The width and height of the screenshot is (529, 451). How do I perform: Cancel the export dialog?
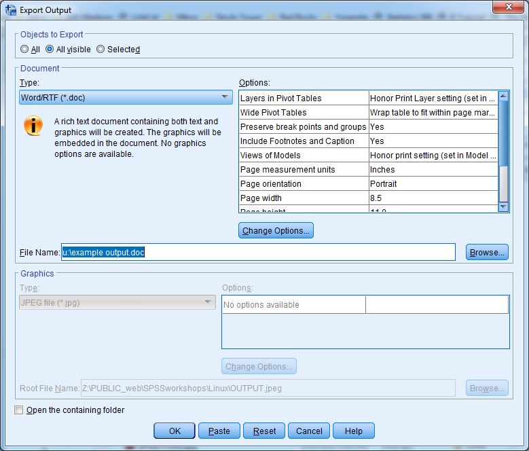coord(309,431)
